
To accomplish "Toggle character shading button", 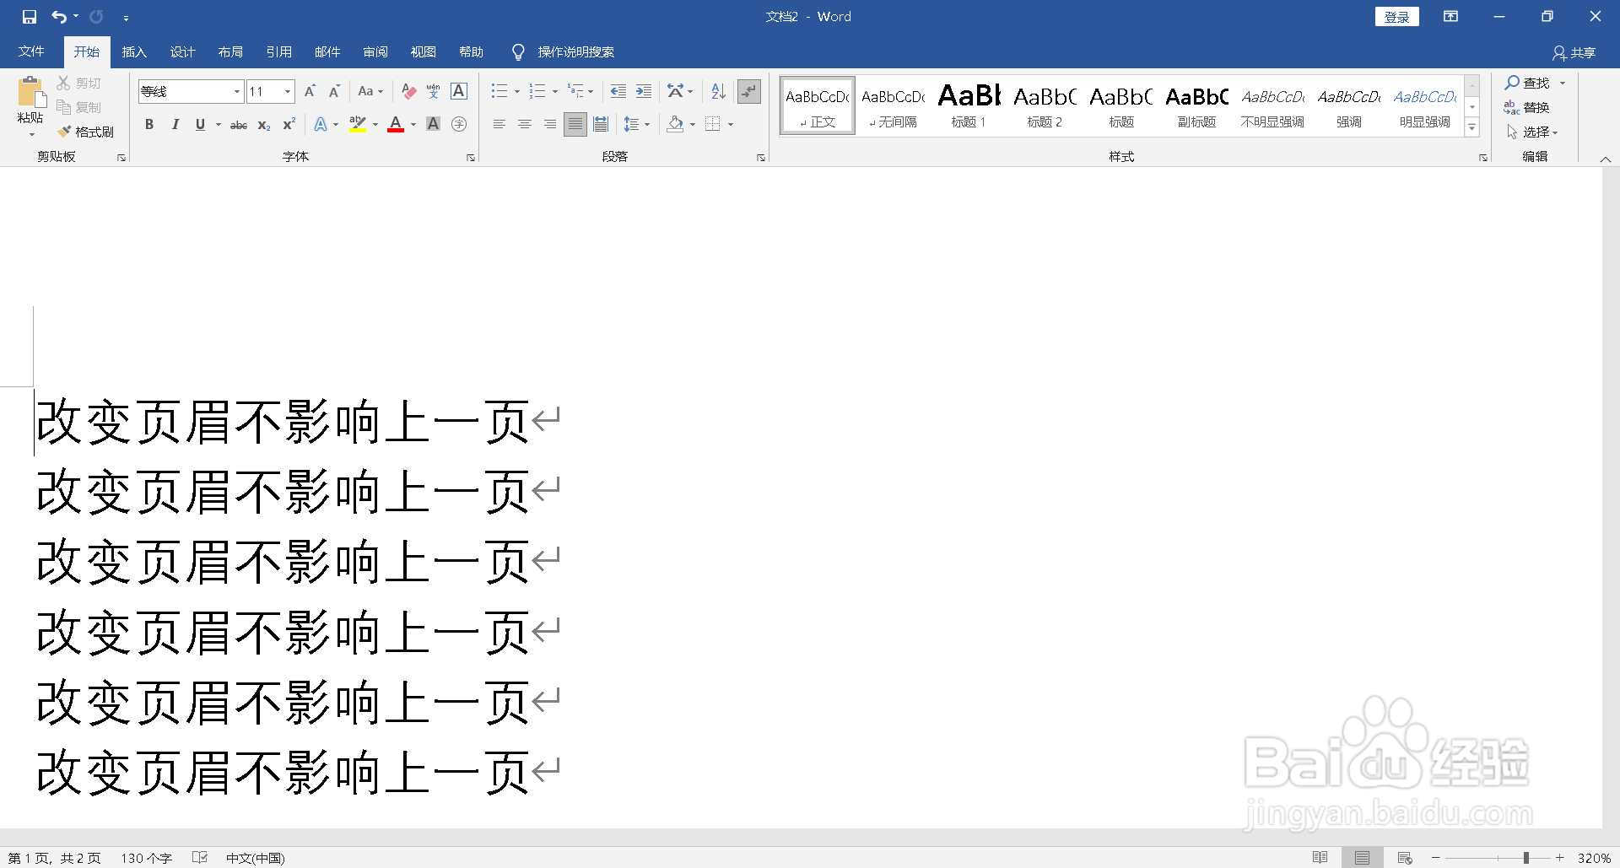I will click(434, 124).
